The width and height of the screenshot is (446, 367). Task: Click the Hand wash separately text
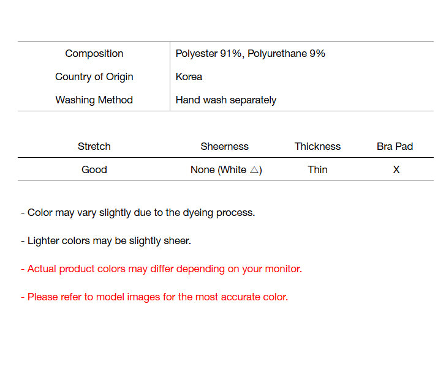[x=225, y=100]
